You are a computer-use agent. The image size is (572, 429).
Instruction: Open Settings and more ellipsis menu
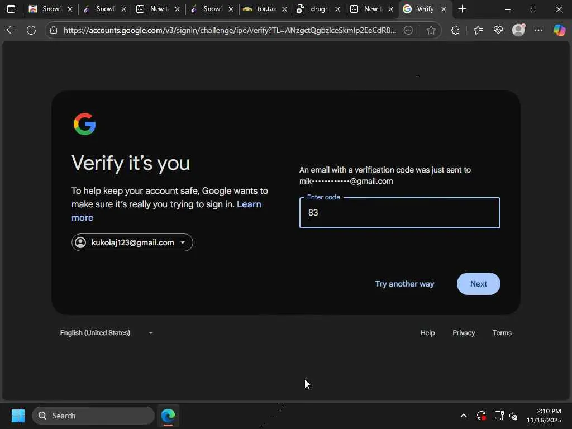[x=538, y=30]
